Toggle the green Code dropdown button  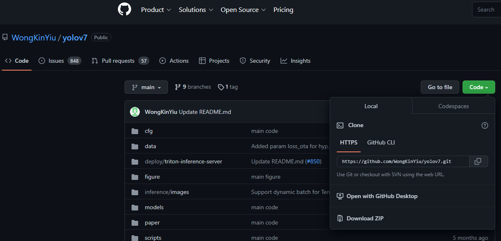(x=479, y=87)
